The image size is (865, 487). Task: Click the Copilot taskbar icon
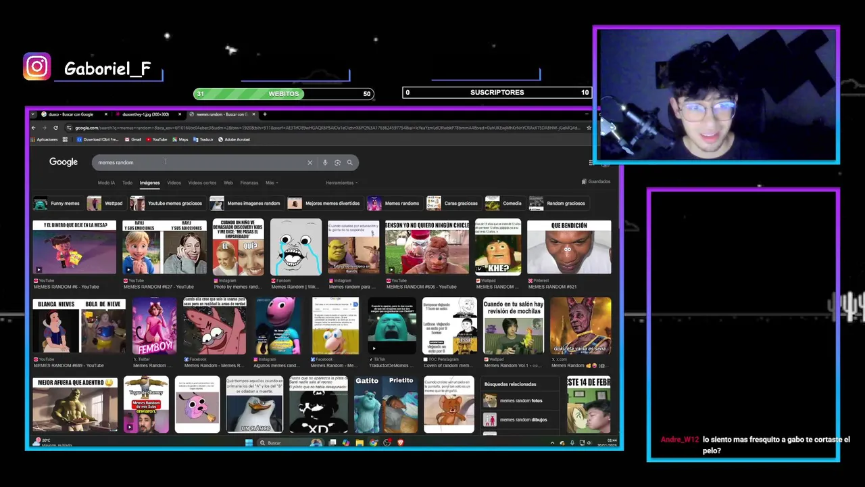click(346, 443)
